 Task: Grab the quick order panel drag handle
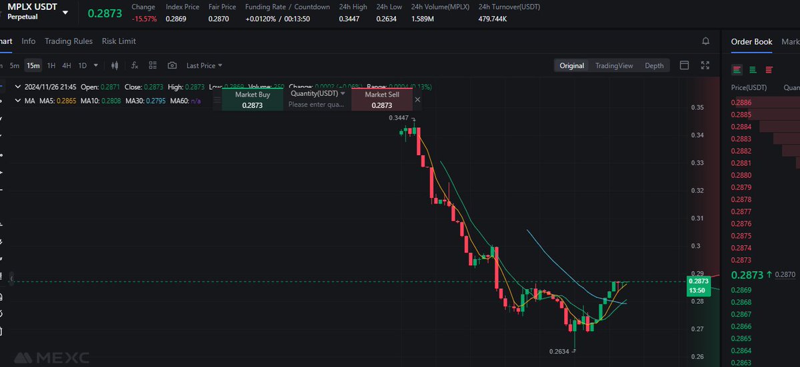(216, 100)
